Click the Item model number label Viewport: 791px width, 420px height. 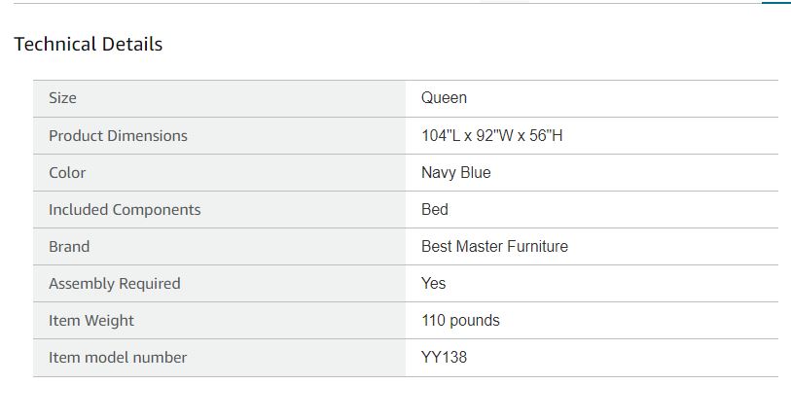click(118, 357)
